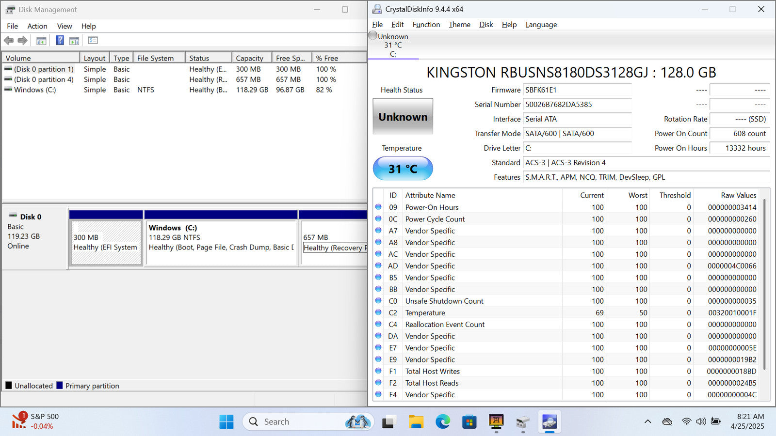Click the 31 °C temperature button
The width and height of the screenshot is (776, 436).
pos(403,169)
